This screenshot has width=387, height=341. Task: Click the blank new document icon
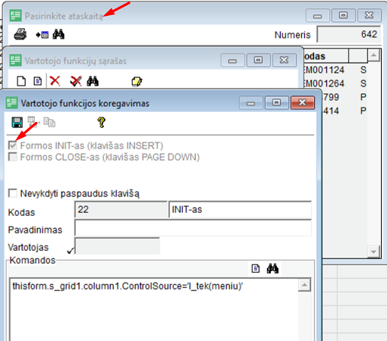point(21,81)
